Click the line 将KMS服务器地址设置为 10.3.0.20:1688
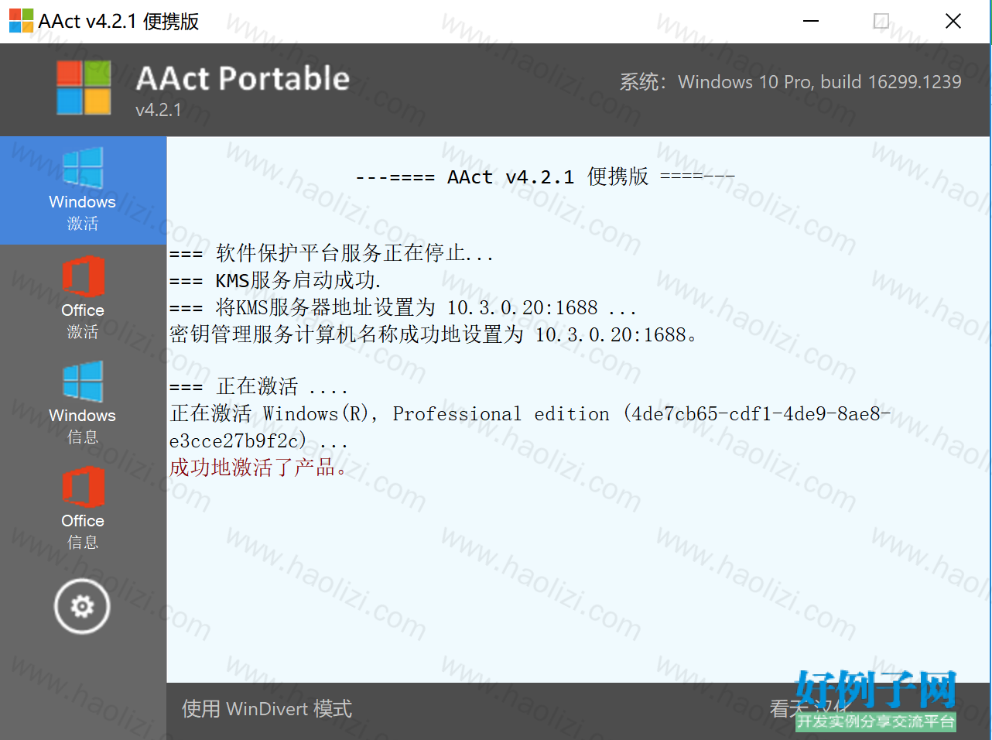 tap(403, 307)
